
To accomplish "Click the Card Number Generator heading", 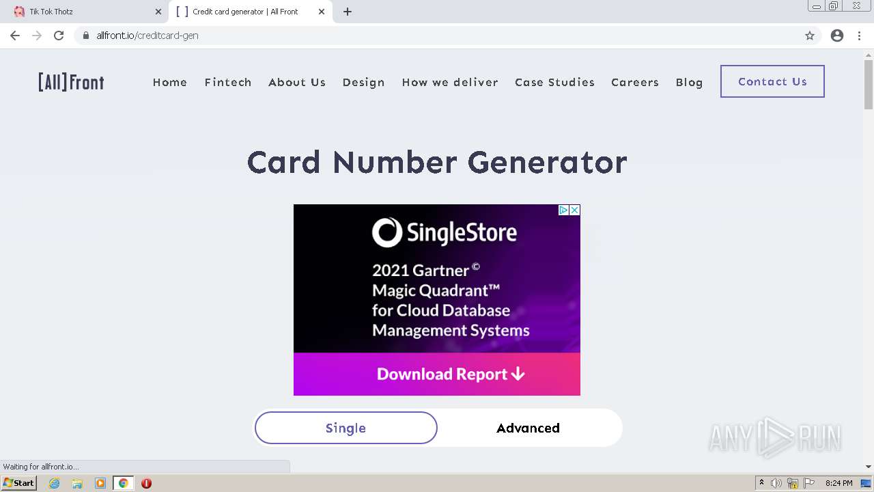I will [437, 163].
